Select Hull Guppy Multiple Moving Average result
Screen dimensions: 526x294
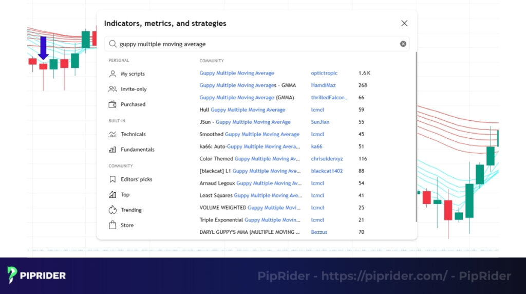pos(242,109)
